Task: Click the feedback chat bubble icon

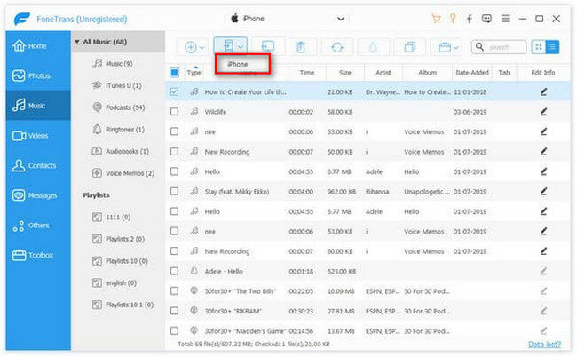Action: [486, 18]
